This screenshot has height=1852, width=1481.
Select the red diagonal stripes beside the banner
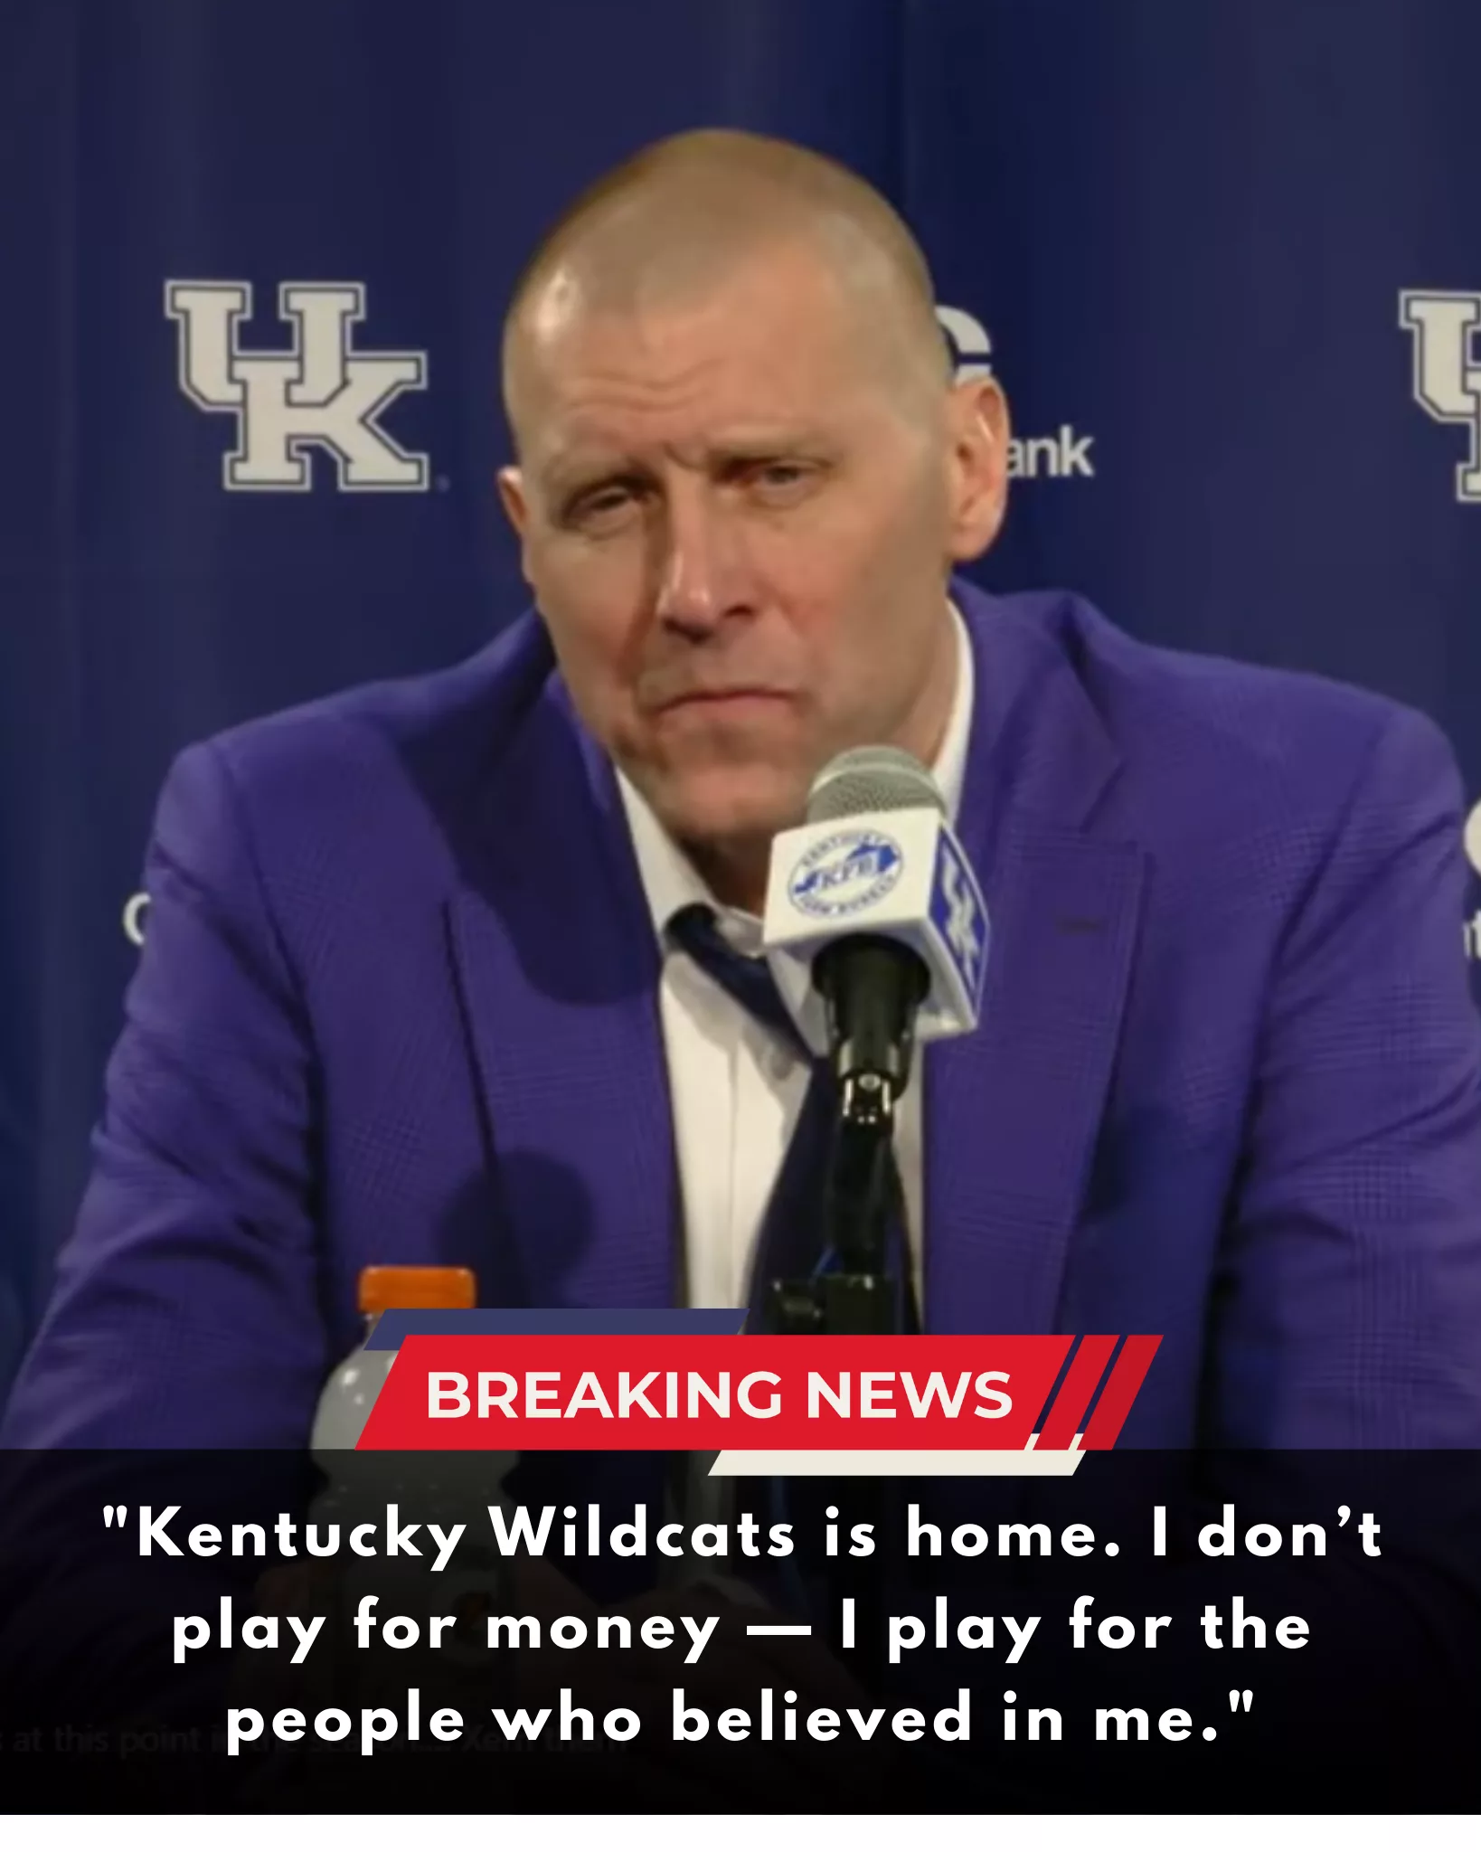coord(1099,1393)
